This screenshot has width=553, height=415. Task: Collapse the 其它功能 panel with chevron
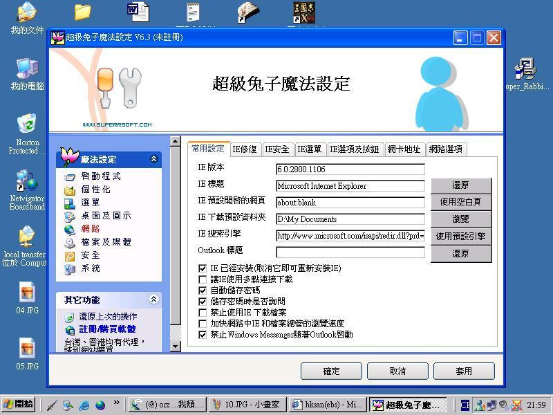[153, 299]
